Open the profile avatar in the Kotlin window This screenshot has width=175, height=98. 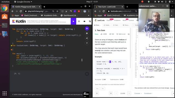pos(85,11)
